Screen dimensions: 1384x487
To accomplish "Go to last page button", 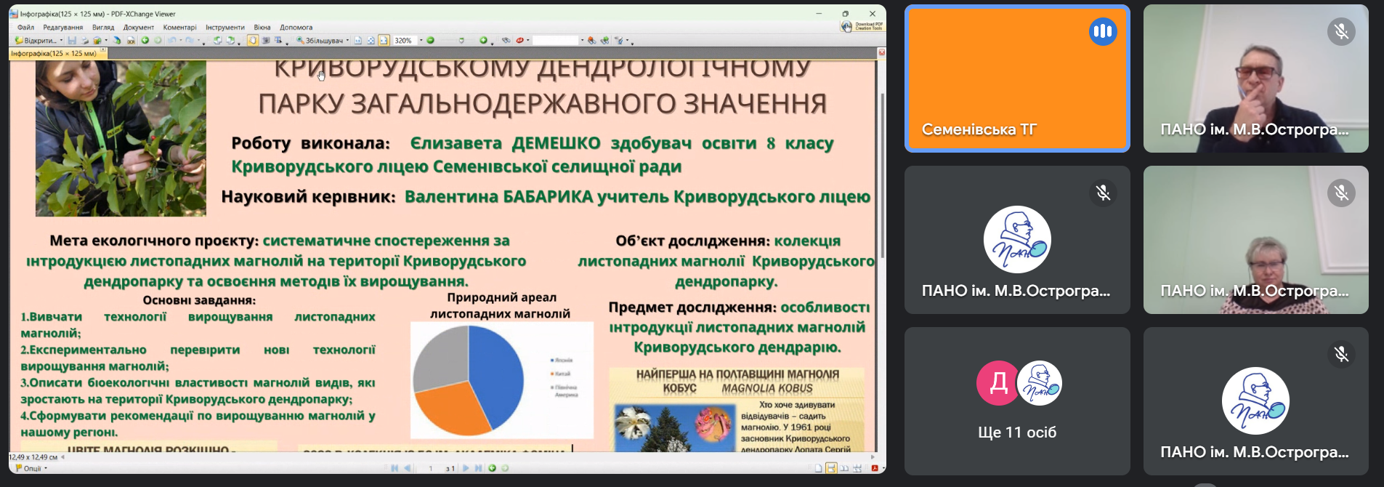I will 478,468.
